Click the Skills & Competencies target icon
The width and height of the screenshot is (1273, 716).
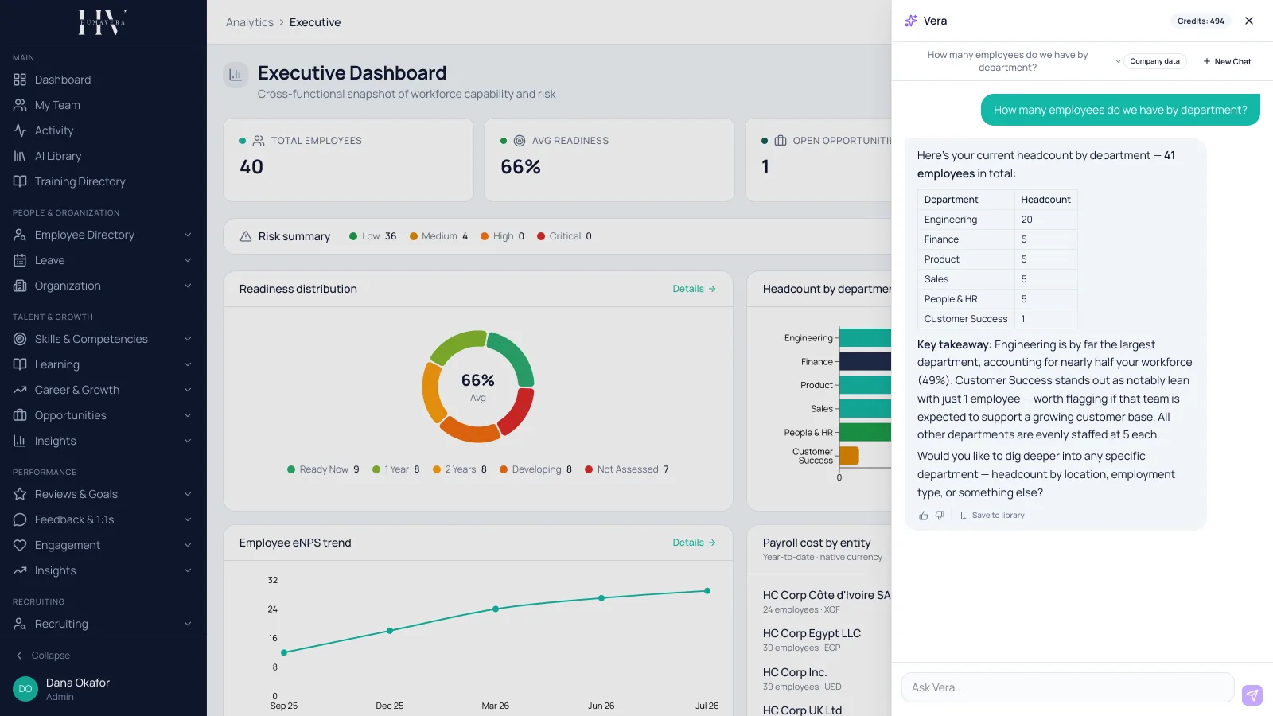pyautogui.click(x=20, y=339)
